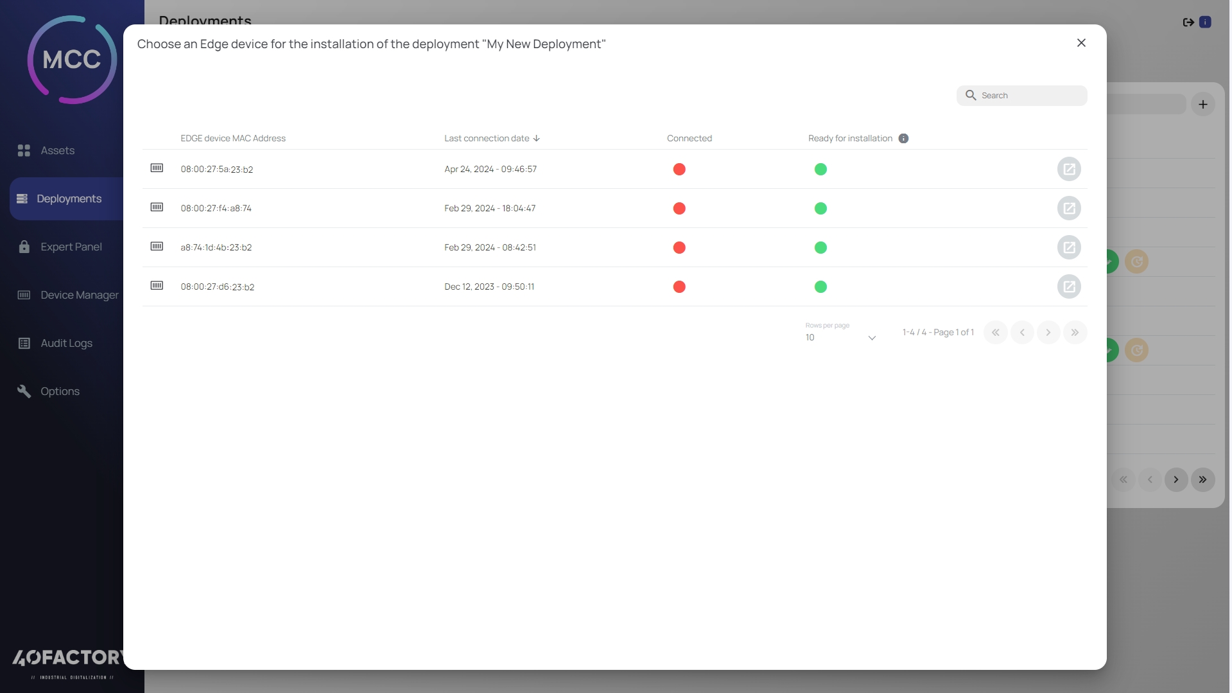This screenshot has width=1232, height=693.
Task: Open install action for device 08:00:27:f4:a8:74
Action: point(1068,209)
